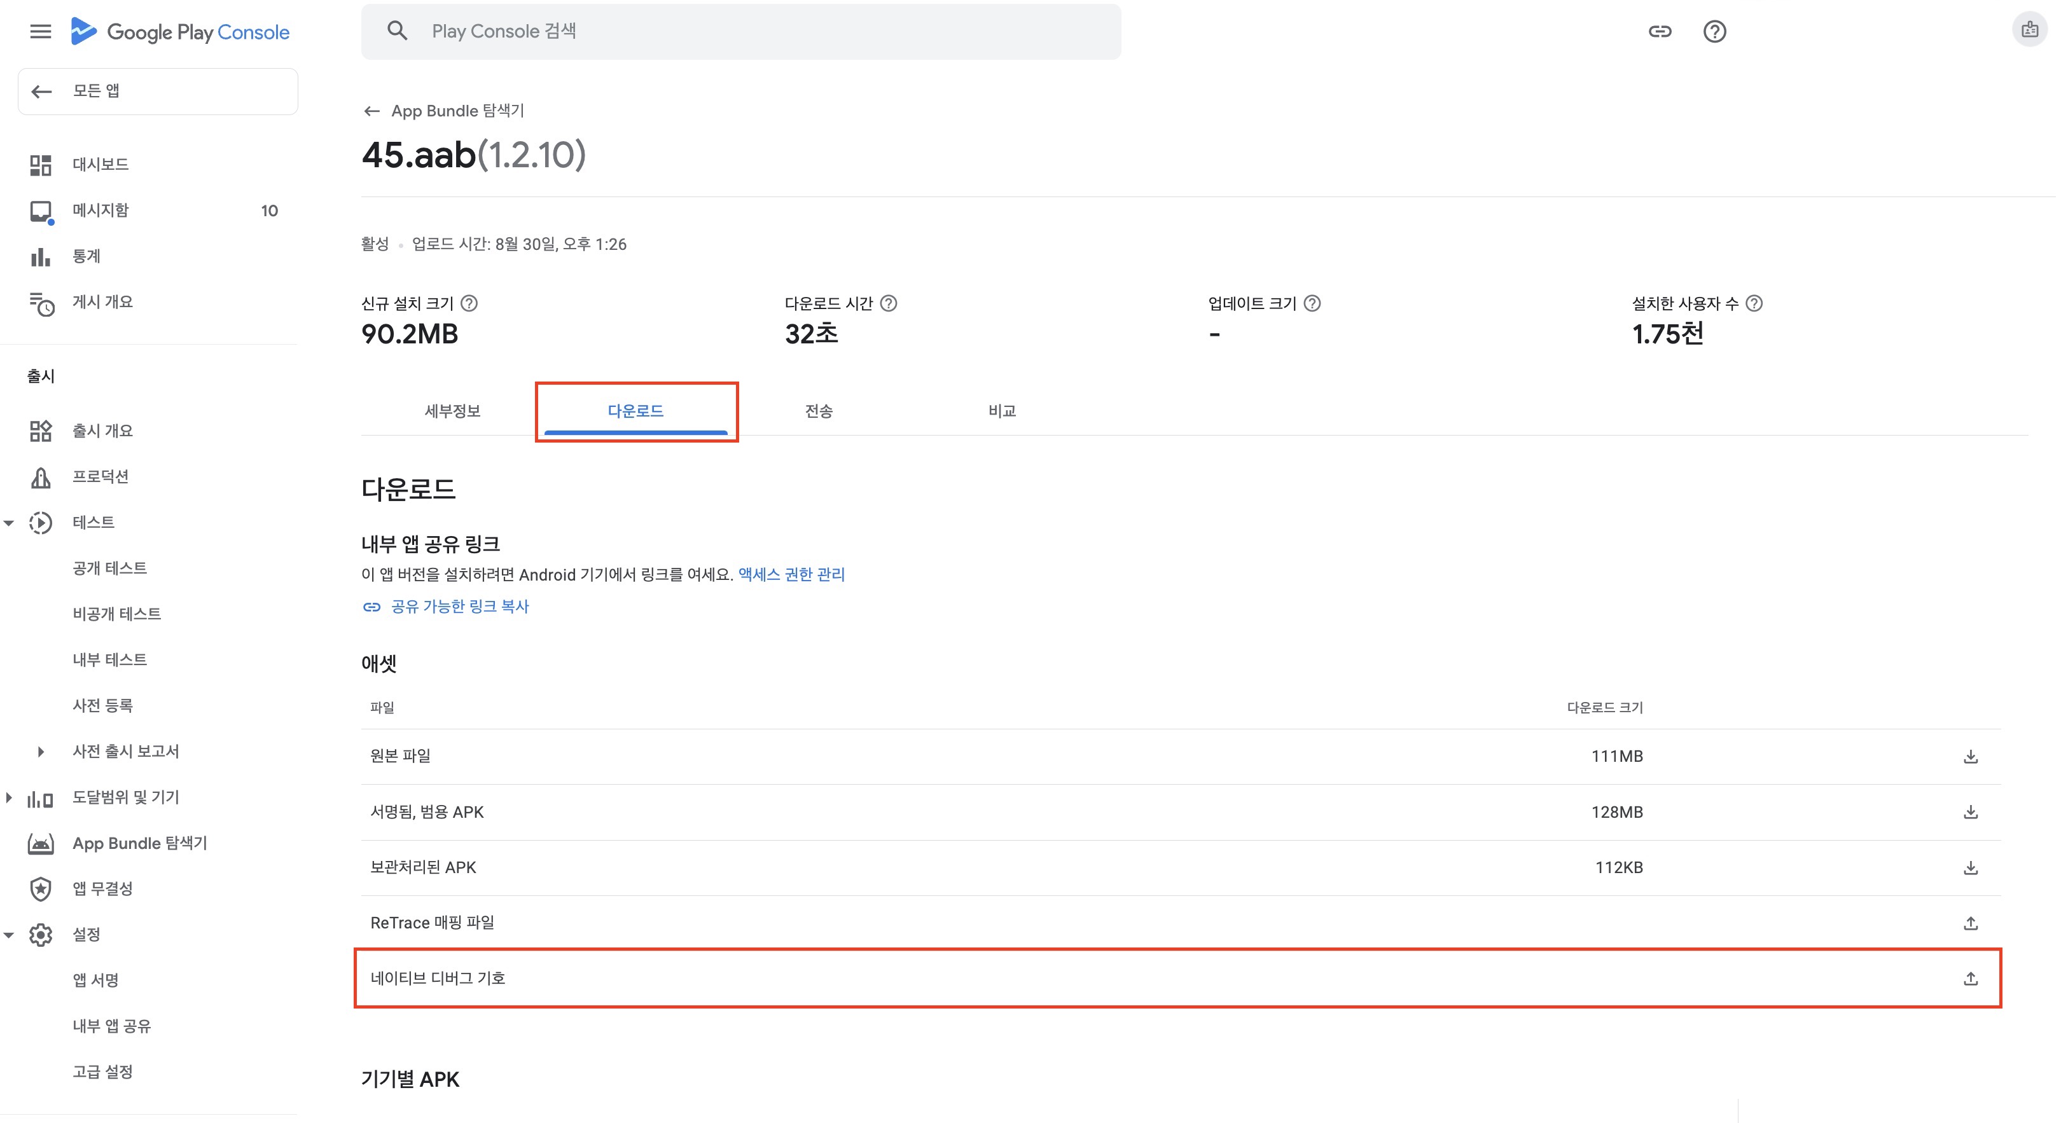Open the hamburger navigation menu
This screenshot has height=1123, width=2061.
click(x=40, y=32)
